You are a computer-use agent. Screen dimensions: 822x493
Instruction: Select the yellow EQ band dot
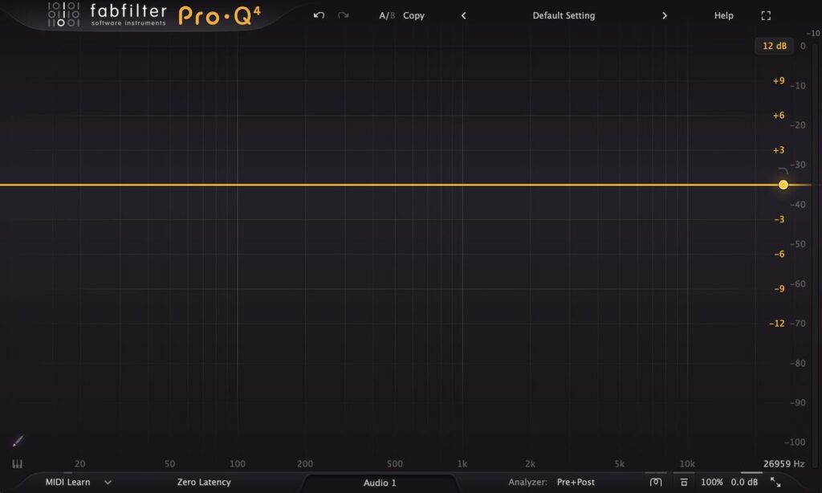[783, 185]
